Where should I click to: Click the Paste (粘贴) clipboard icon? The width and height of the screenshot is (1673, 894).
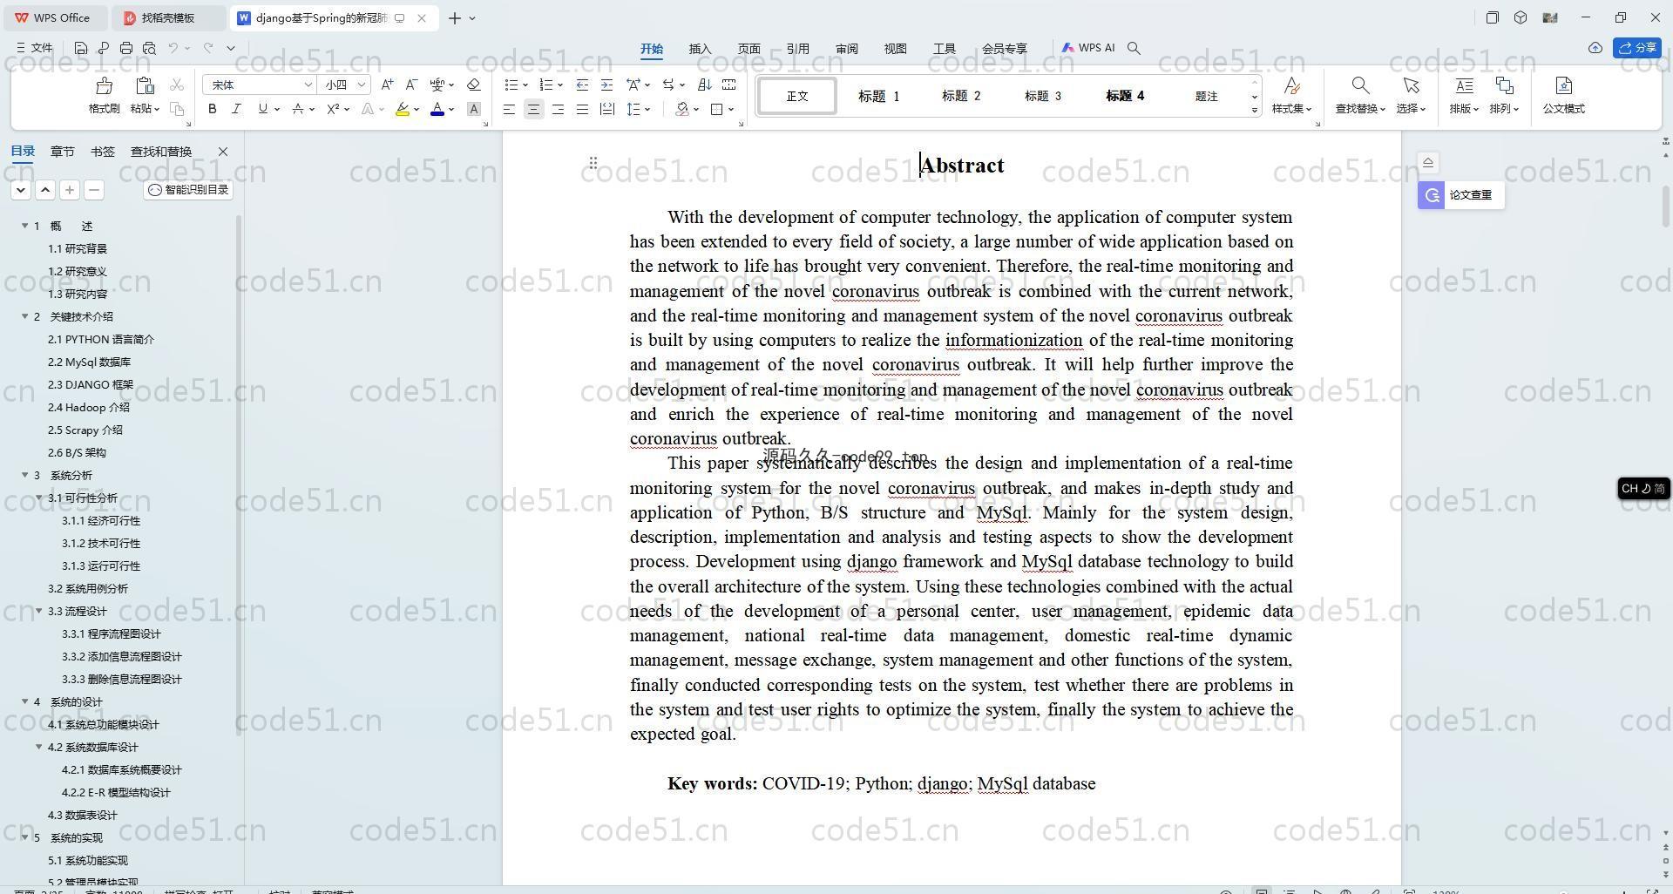click(145, 85)
